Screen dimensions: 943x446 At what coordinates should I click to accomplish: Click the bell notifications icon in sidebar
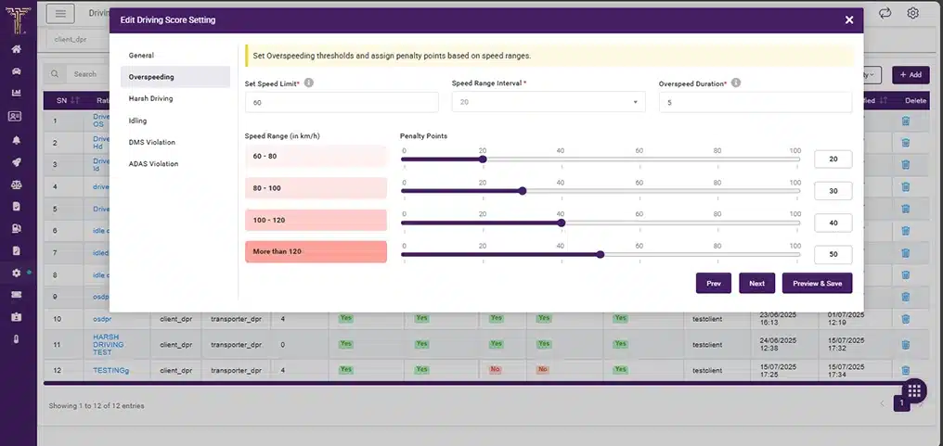pyautogui.click(x=17, y=139)
